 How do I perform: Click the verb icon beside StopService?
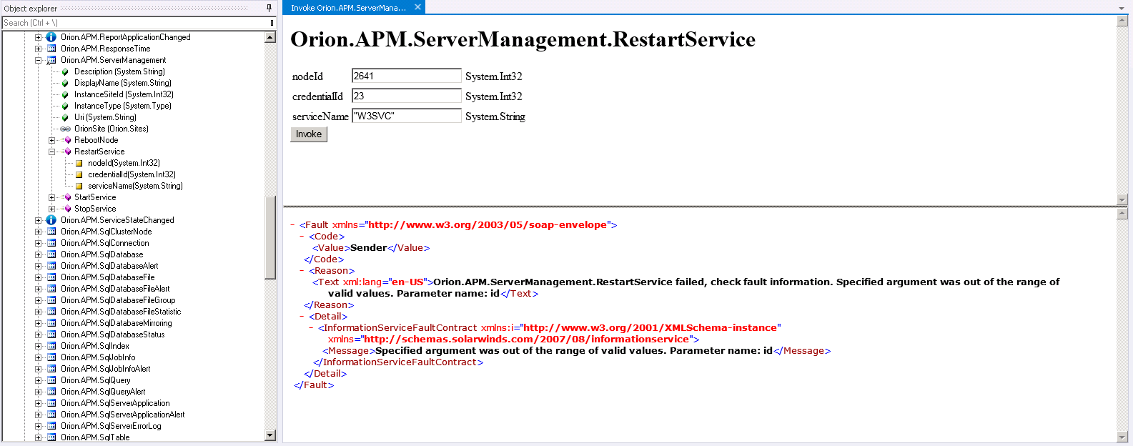67,209
